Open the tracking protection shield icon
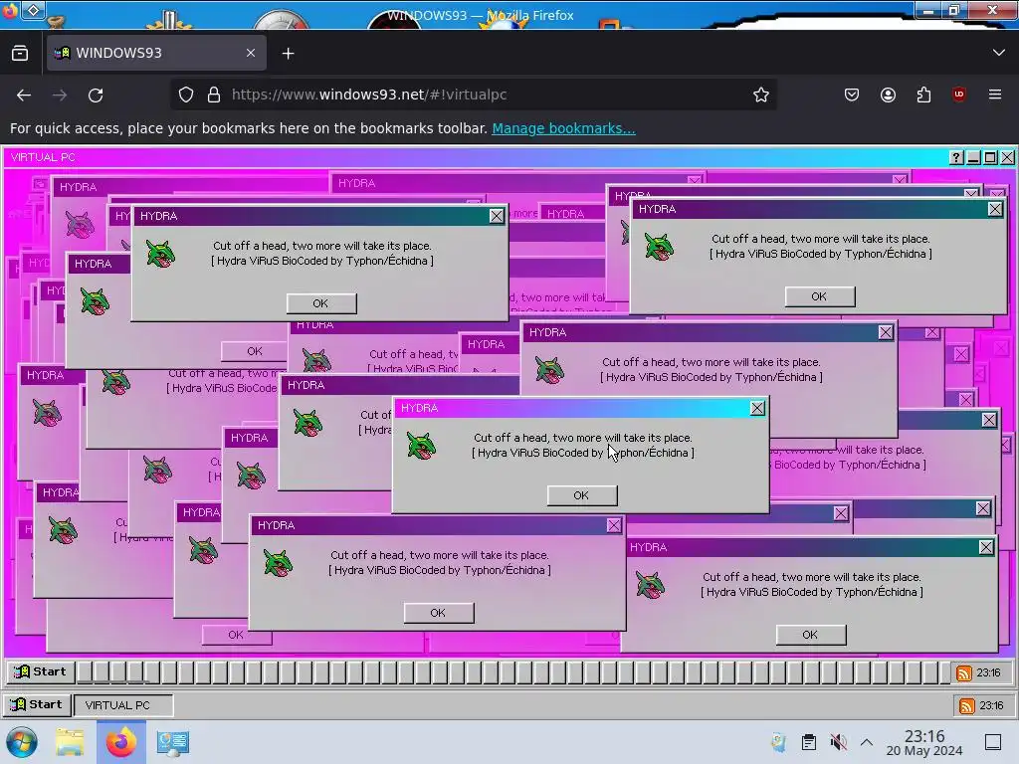Screen dimensions: 1019x764 [186, 95]
